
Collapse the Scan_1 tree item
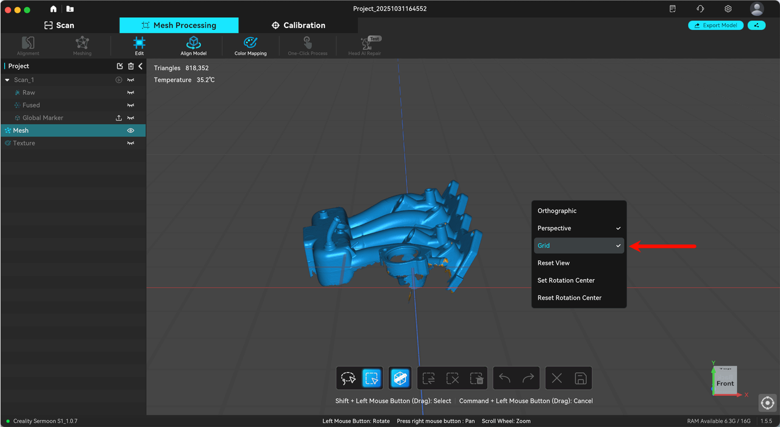(x=7, y=79)
